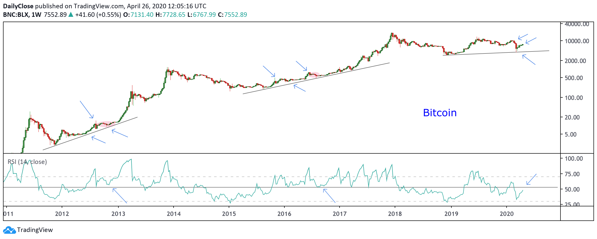The image size is (597, 239).
Task: Click the RSI axis 75.00 label
Action: [572, 174]
